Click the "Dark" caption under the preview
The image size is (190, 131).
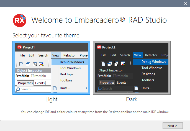click(132, 99)
